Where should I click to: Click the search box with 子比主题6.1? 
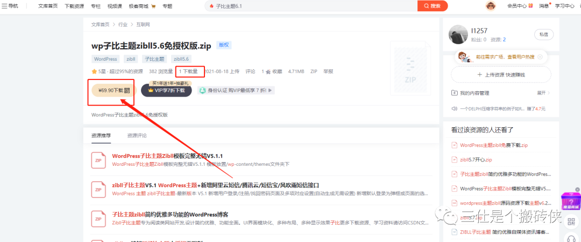click(x=311, y=6)
